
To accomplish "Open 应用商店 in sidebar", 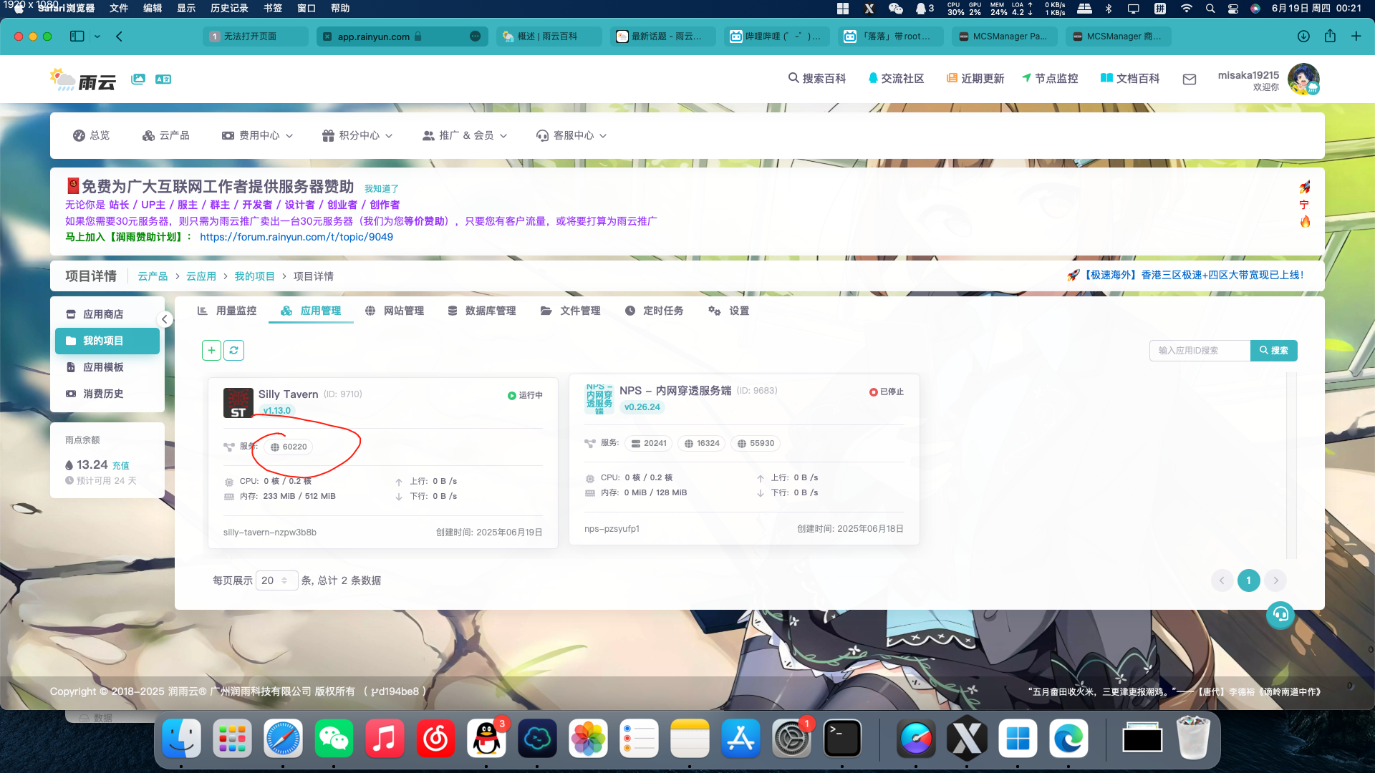I will pyautogui.click(x=107, y=314).
